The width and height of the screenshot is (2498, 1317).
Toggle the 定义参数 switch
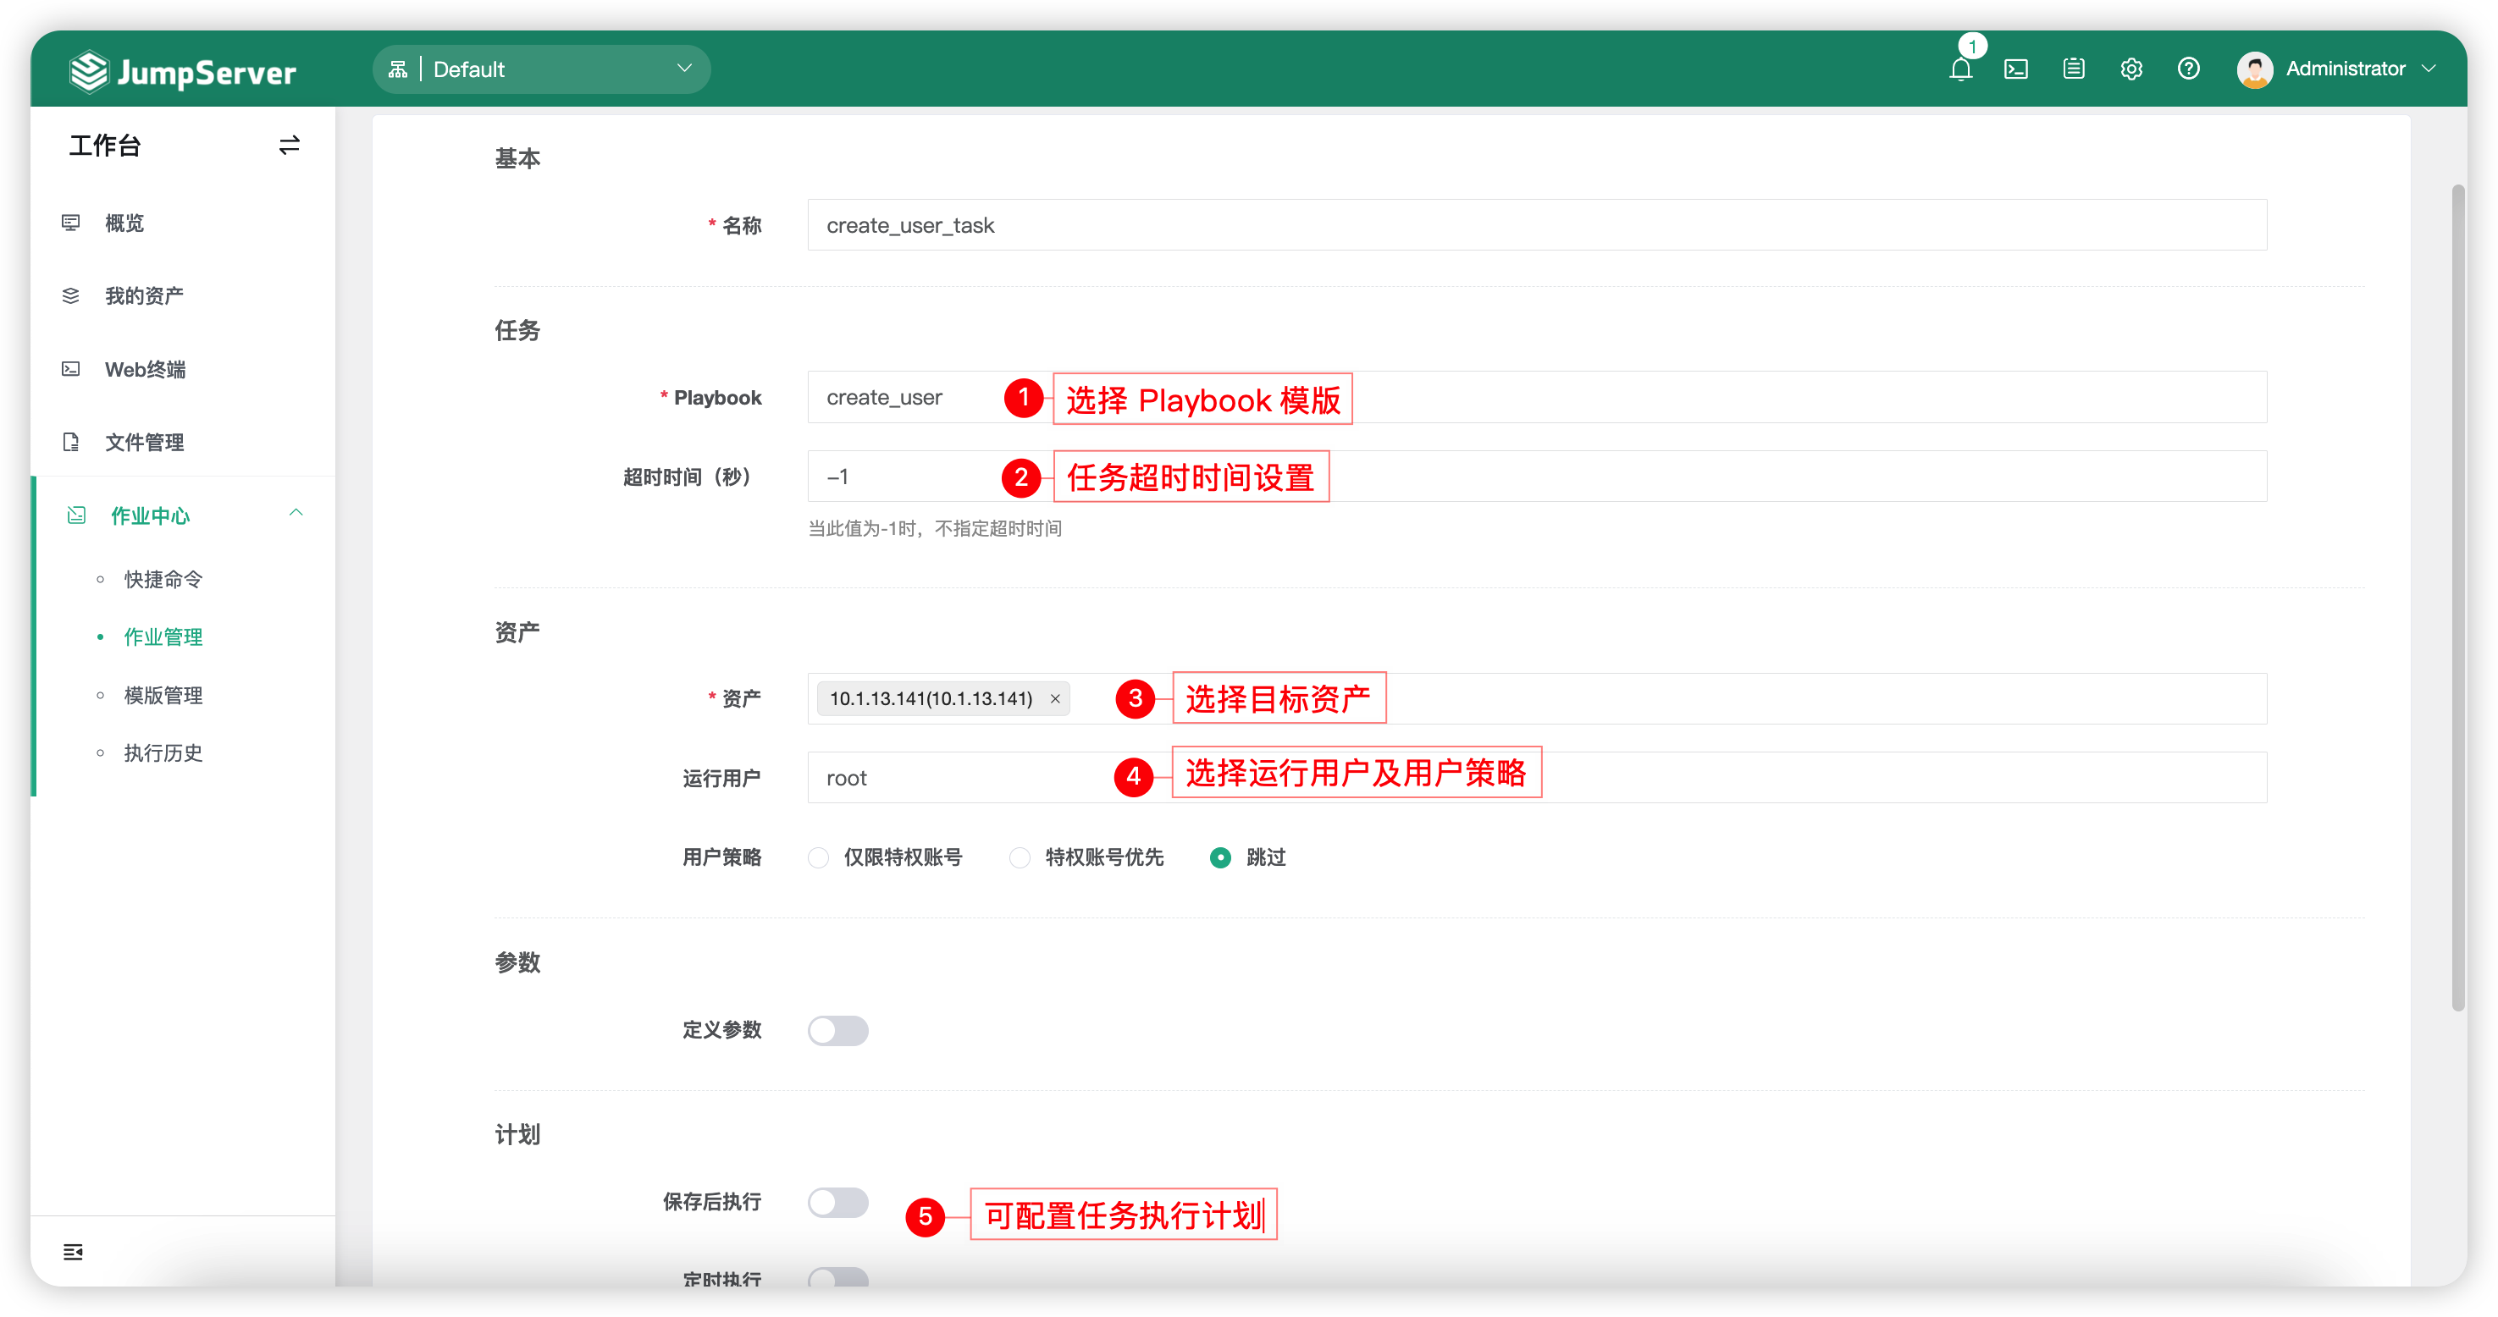click(x=837, y=1030)
